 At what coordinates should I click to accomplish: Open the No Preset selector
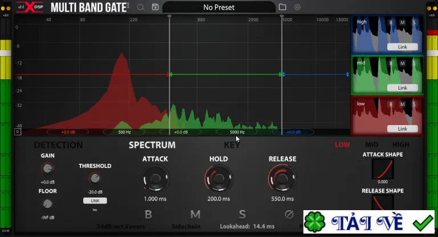point(219,7)
